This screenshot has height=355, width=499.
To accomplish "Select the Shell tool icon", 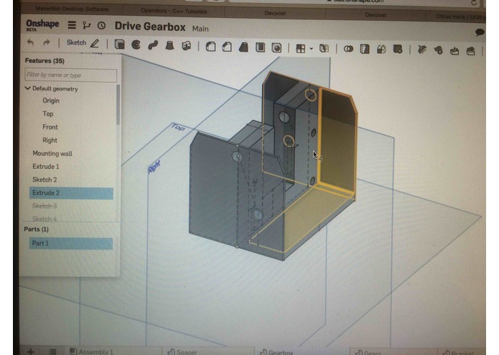I will 260,47.
